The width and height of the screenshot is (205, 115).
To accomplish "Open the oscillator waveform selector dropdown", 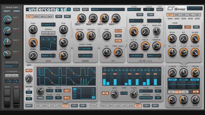I will tap(48, 56).
